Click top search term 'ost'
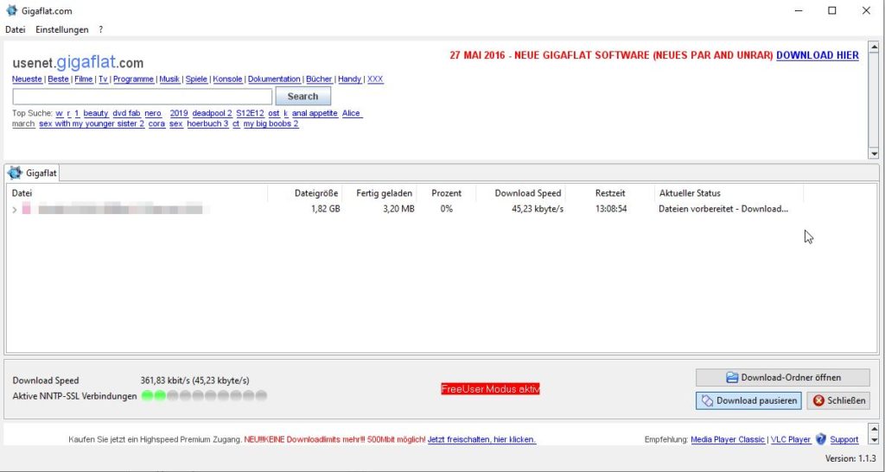885x472 pixels. 274,113
